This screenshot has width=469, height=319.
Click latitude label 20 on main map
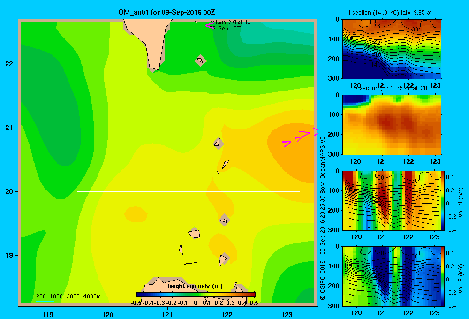coord(9,191)
